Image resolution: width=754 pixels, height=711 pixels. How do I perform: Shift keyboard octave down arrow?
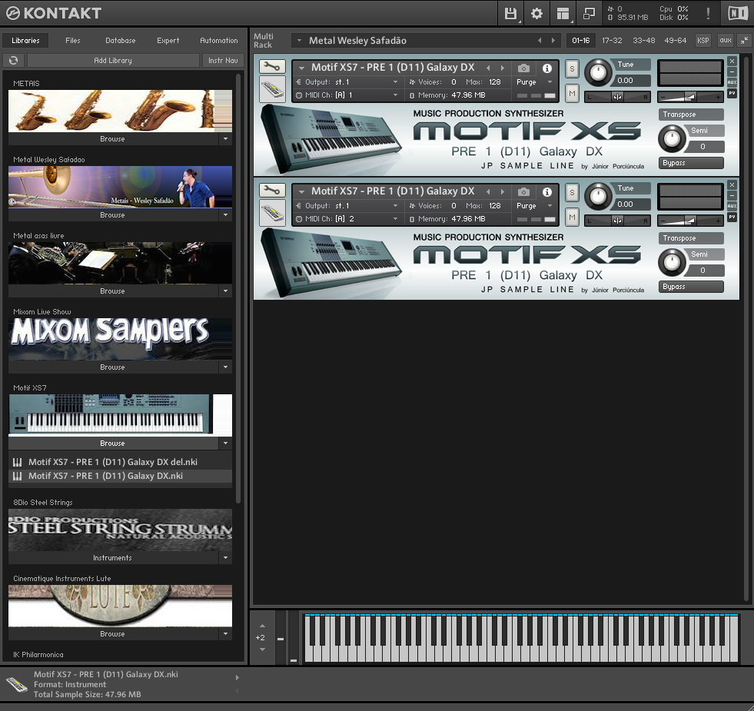pos(262,650)
